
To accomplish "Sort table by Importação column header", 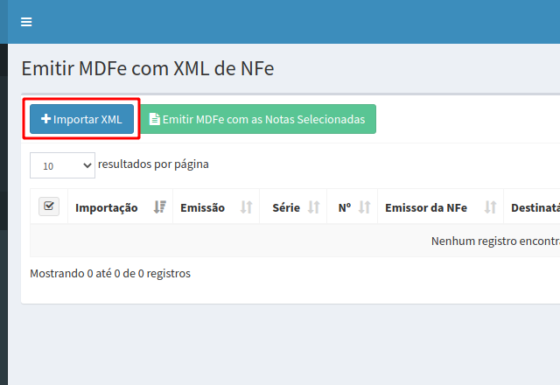I will [x=107, y=207].
